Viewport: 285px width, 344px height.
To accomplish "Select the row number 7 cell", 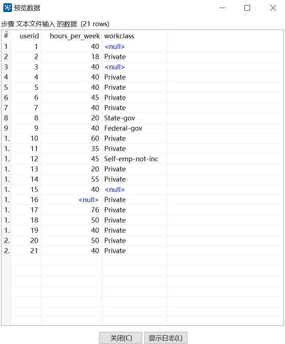I will pyautogui.click(x=6, y=108).
